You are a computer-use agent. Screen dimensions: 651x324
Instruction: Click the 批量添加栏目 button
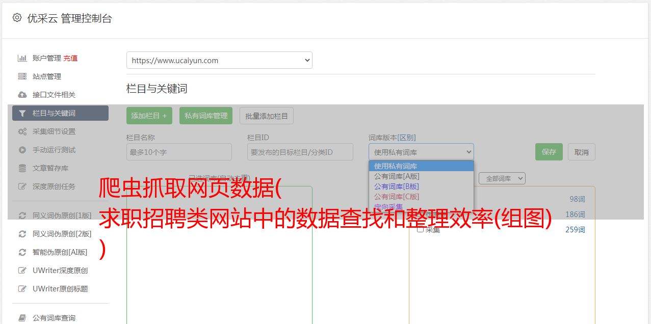[x=266, y=116]
